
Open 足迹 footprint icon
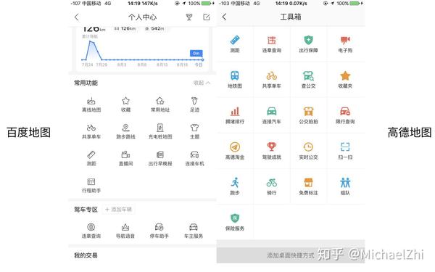point(194,104)
